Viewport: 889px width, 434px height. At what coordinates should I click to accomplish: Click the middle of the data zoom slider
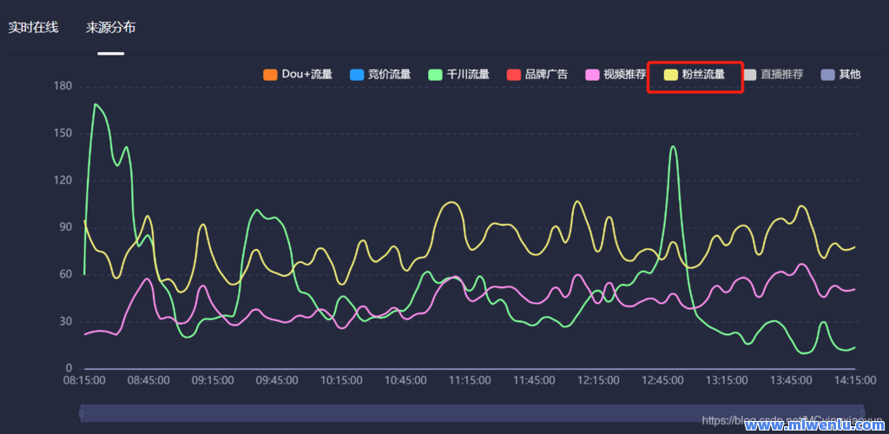pos(471,413)
